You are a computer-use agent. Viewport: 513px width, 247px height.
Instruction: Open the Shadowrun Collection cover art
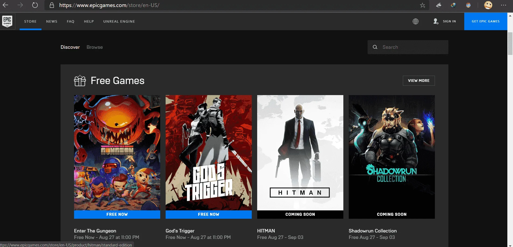point(392,153)
